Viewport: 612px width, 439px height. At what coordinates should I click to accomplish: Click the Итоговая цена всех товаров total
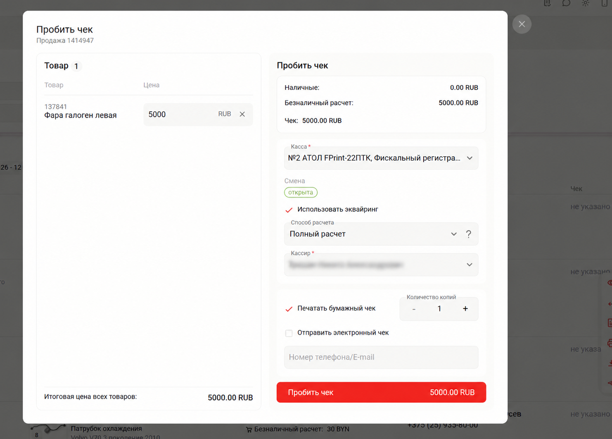coord(230,398)
